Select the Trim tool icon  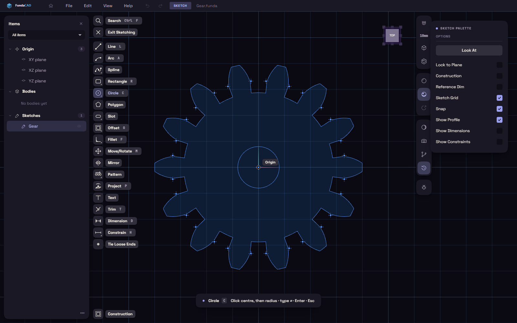coord(98,209)
